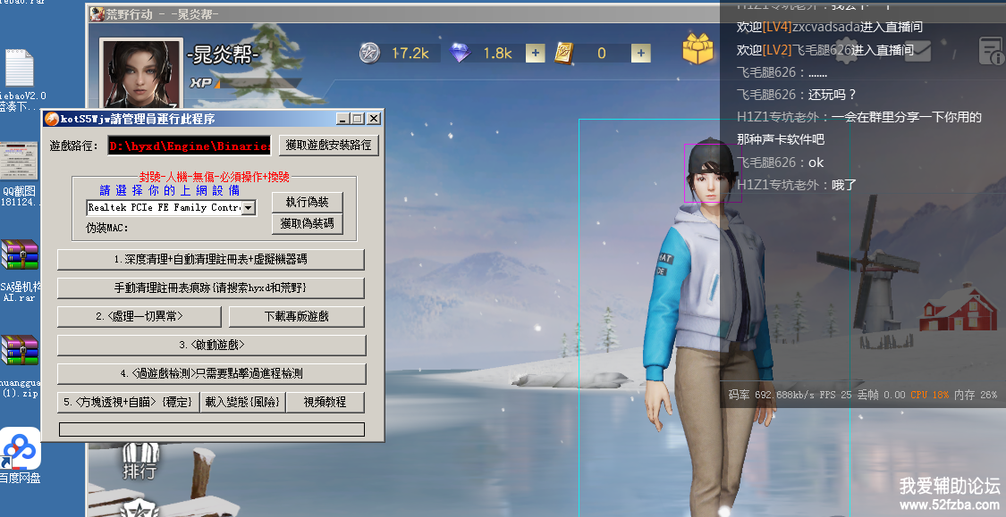Click 獲取偽裝碼 button

click(x=308, y=223)
